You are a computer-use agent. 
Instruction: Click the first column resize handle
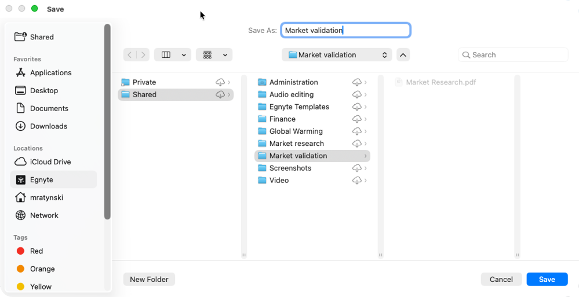coord(243,255)
